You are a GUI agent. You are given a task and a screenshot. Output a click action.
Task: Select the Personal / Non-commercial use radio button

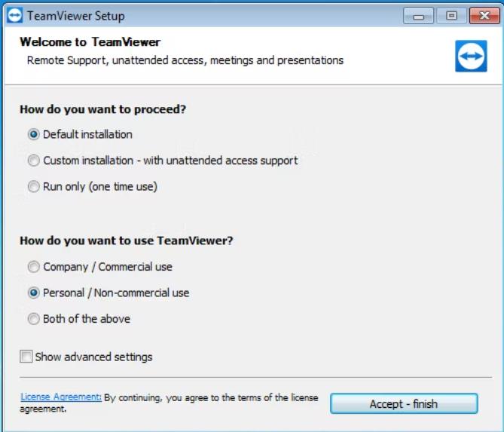pyautogui.click(x=33, y=293)
